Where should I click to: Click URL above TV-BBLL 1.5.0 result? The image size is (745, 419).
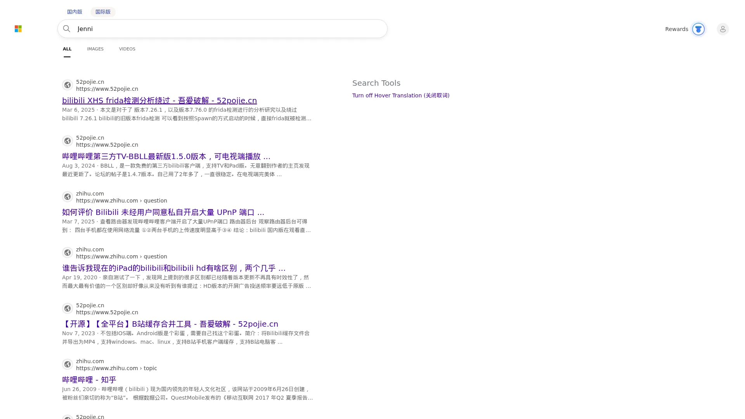(x=107, y=145)
